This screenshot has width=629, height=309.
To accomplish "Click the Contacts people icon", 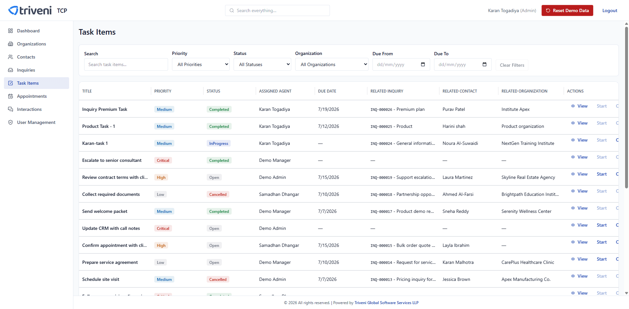I will pos(10,57).
